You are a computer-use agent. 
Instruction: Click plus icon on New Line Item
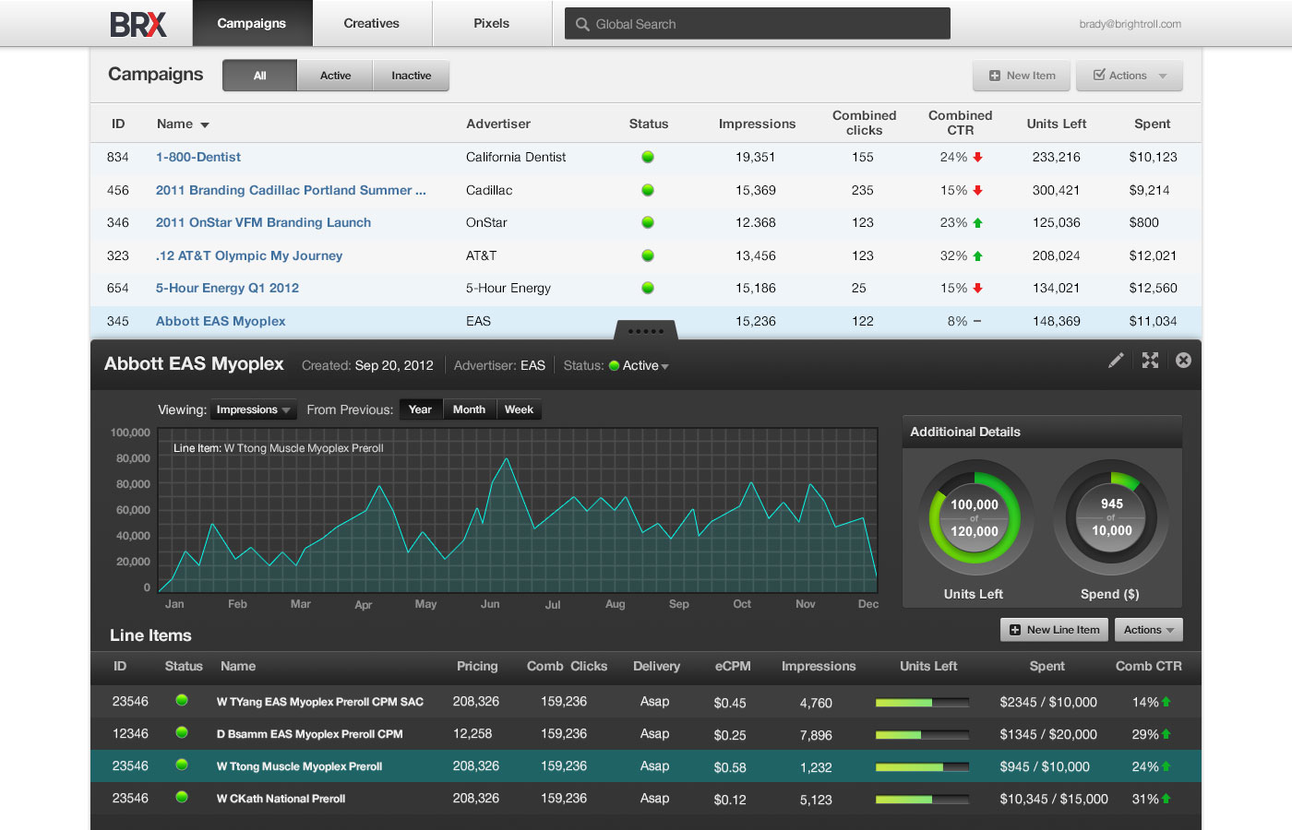(1015, 630)
